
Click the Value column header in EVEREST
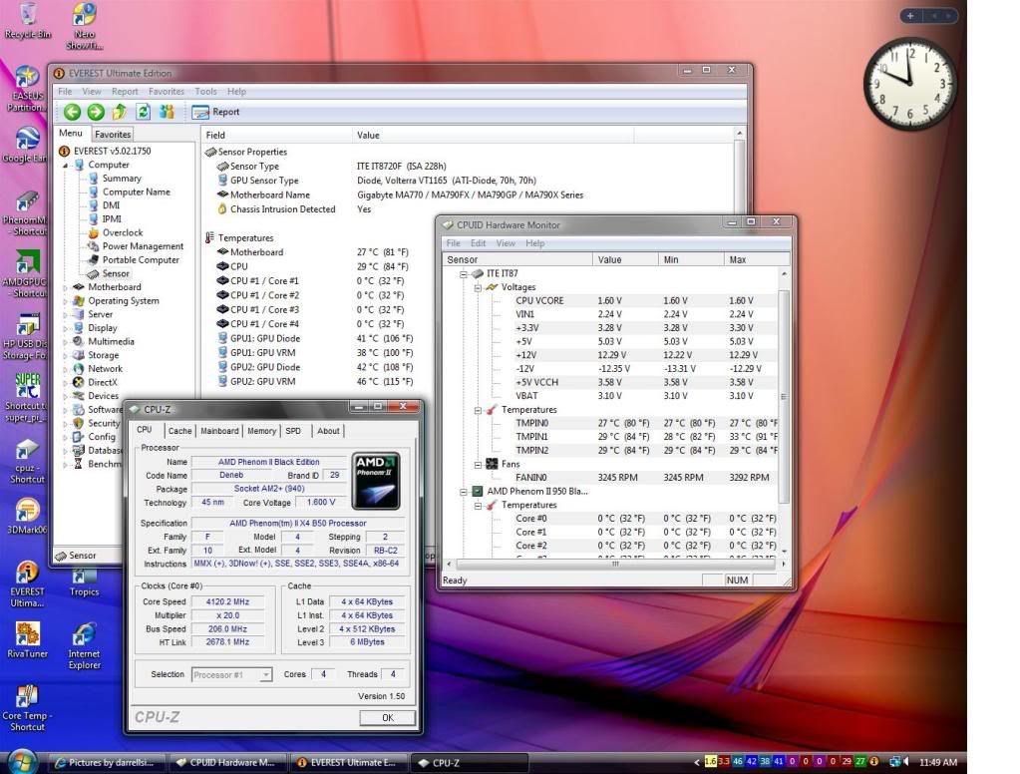pyautogui.click(x=493, y=136)
